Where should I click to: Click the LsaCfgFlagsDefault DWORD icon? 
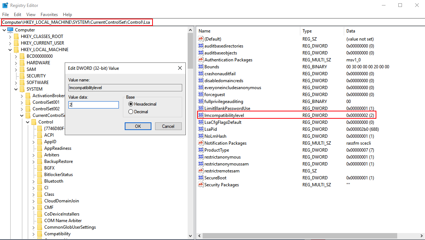(200, 122)
